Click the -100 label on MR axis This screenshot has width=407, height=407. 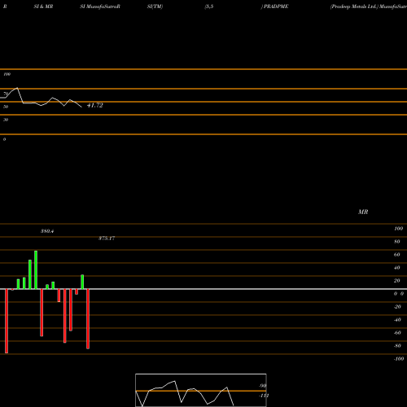point(399,359)
